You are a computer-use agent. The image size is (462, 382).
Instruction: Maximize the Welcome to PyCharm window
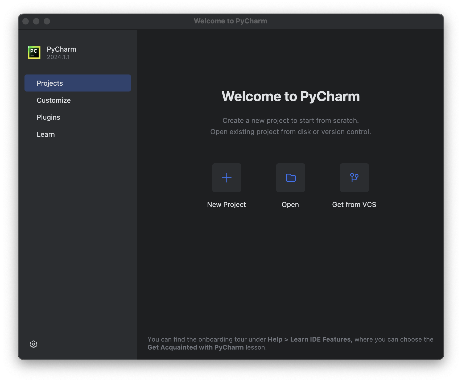47,21
